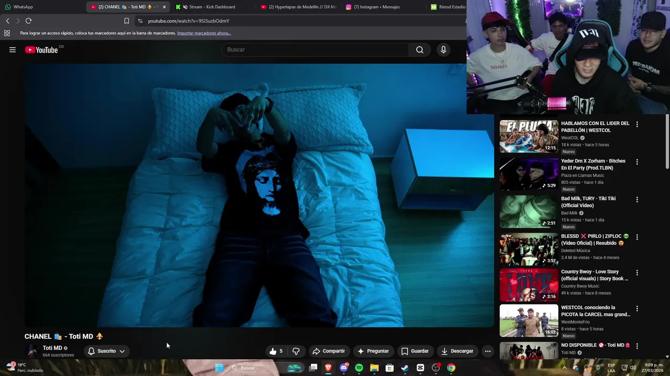The image size is (670, 376).
Task: Open Brave browser from taskbar
Action: pyautogui.click(x=328, y=368)
